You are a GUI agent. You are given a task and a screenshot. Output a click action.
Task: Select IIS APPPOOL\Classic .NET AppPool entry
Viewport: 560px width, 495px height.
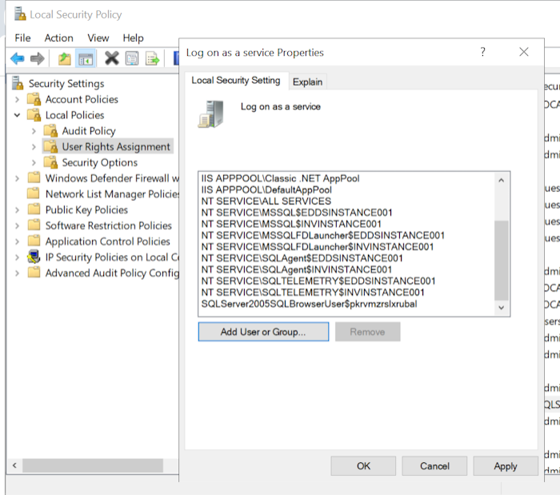tap(280, 178)
